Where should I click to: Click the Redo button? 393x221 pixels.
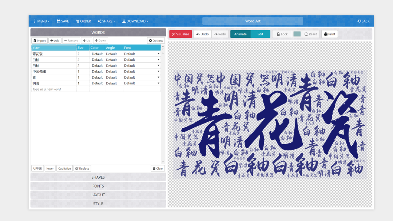click(220, 34)
